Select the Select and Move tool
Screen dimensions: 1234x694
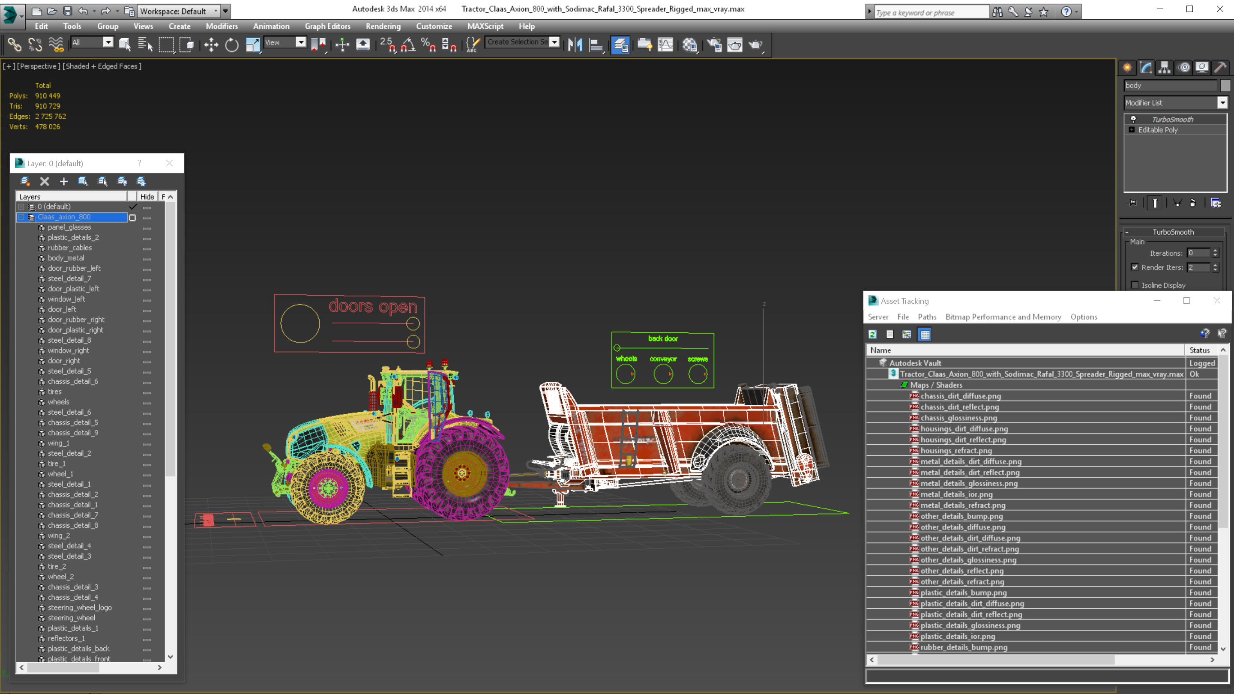coord(211,45)
